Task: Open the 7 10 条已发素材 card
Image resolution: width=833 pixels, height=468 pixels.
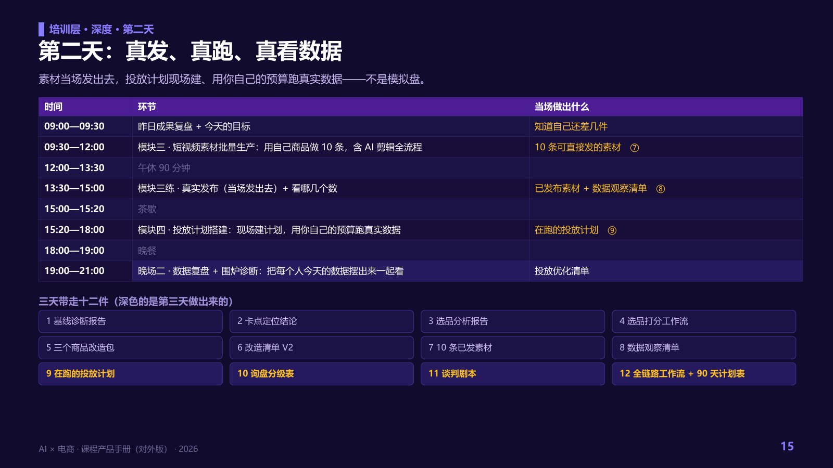Action: [513, 347]
